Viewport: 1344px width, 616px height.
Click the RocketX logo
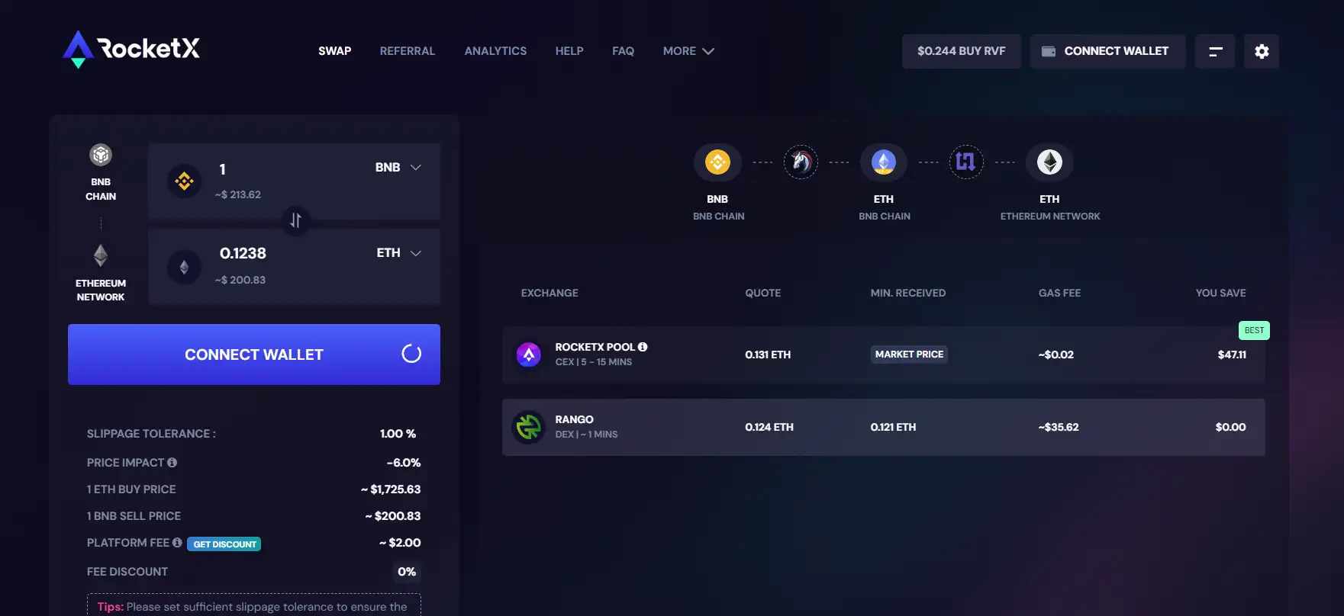pos(131,50)
